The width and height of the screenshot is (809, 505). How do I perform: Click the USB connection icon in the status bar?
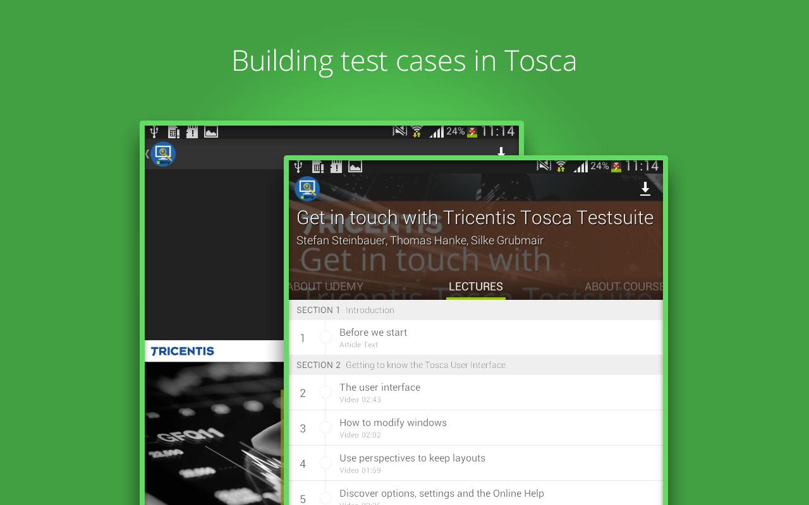298,167
